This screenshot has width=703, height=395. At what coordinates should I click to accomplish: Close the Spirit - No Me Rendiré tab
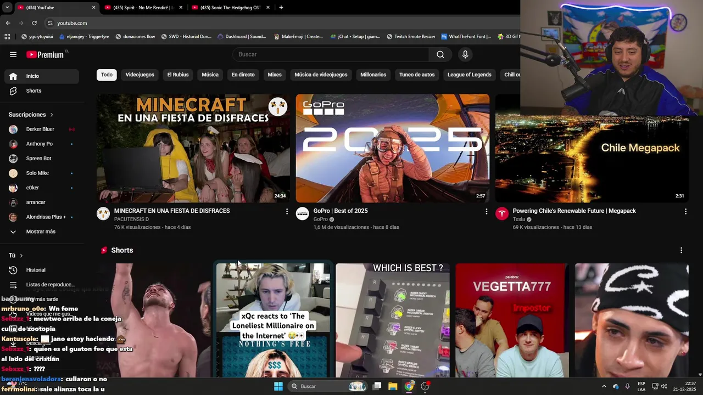[x=181, y=8]
